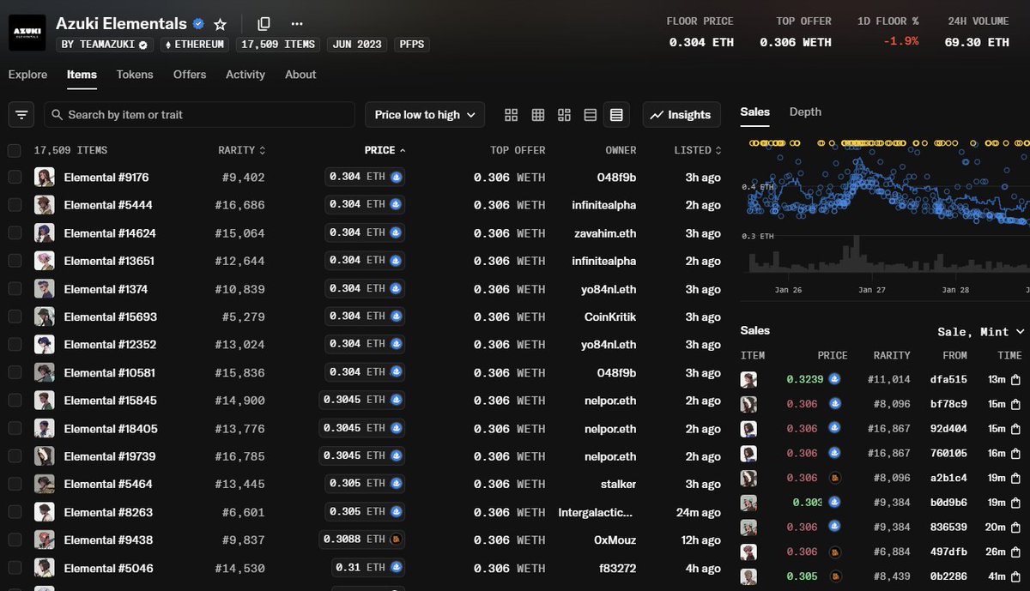Favorite the collection with star icon

point(221,24)
